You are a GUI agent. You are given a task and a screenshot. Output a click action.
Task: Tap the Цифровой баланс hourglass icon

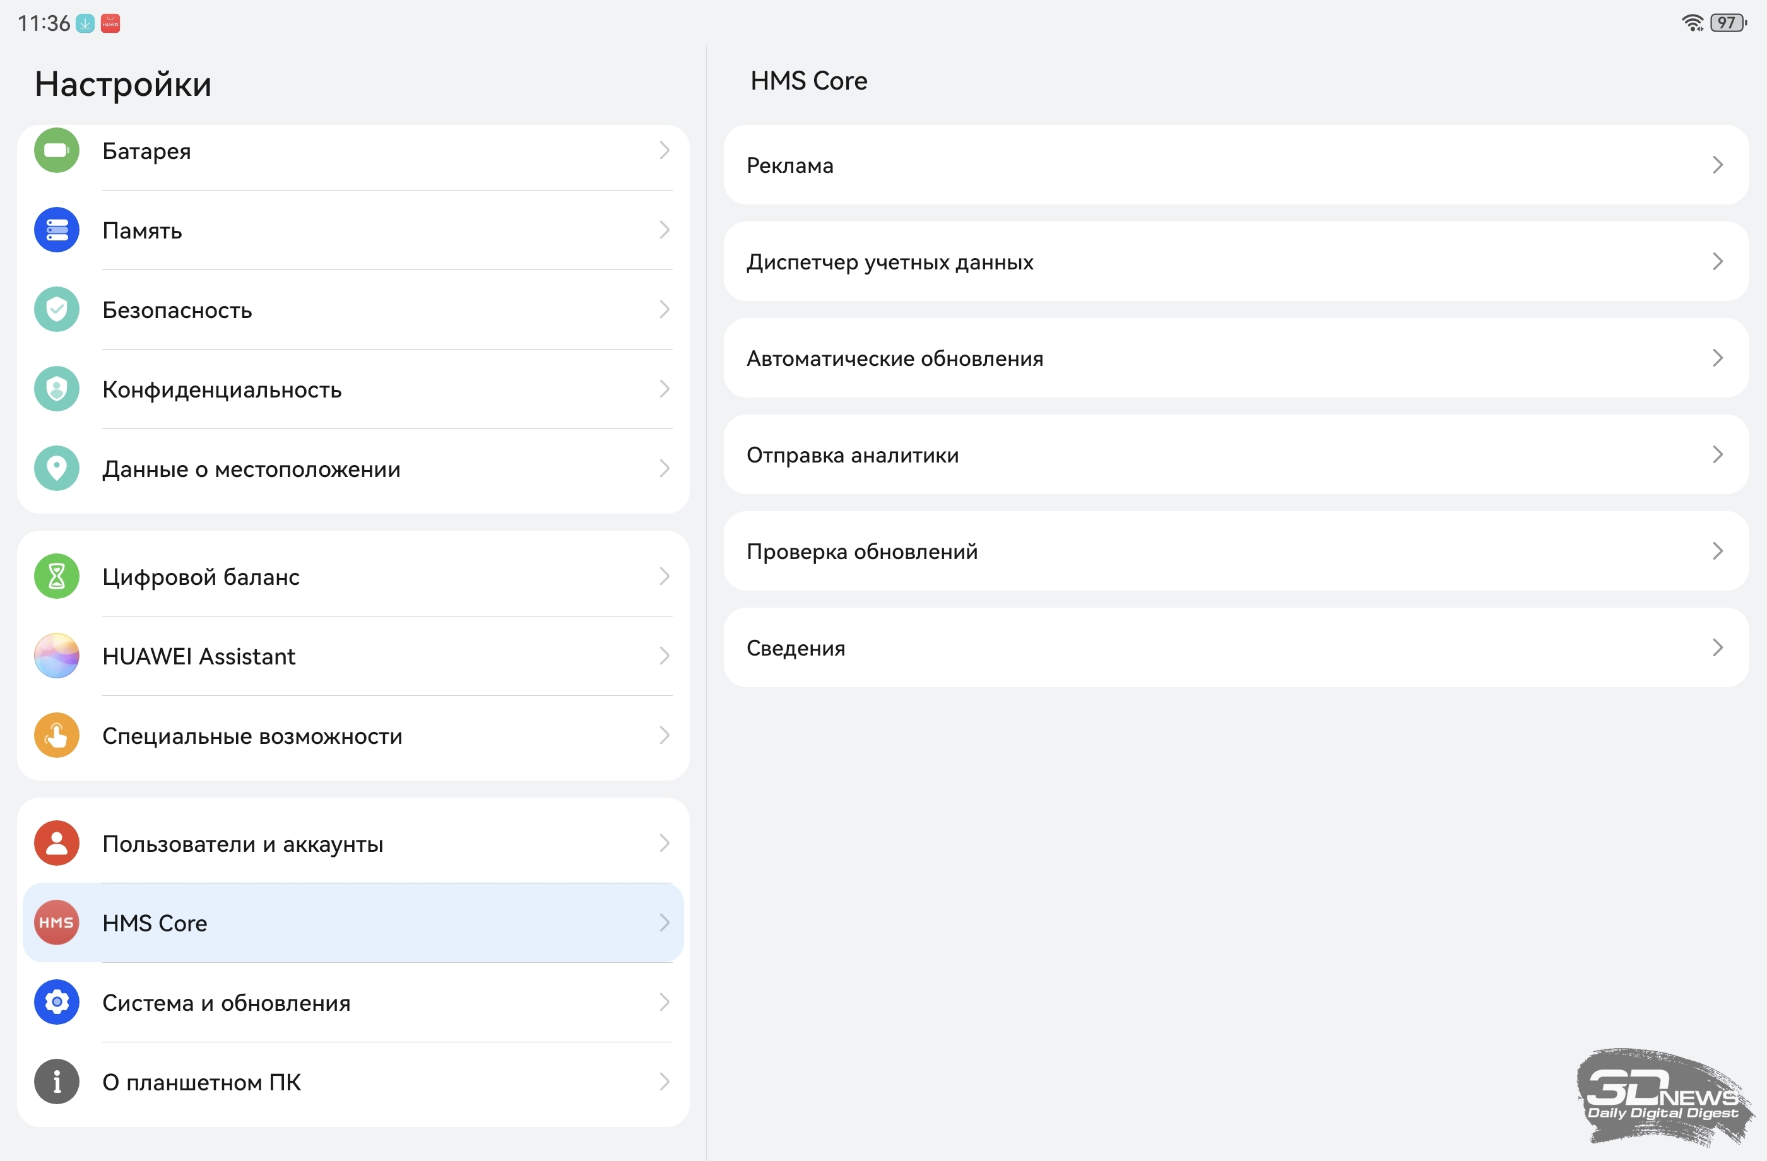click(x=56, y=576)
